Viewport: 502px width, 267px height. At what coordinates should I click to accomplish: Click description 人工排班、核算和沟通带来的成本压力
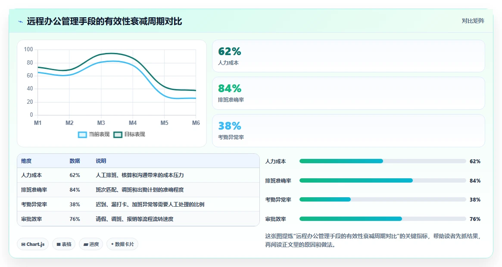point(140,175)
